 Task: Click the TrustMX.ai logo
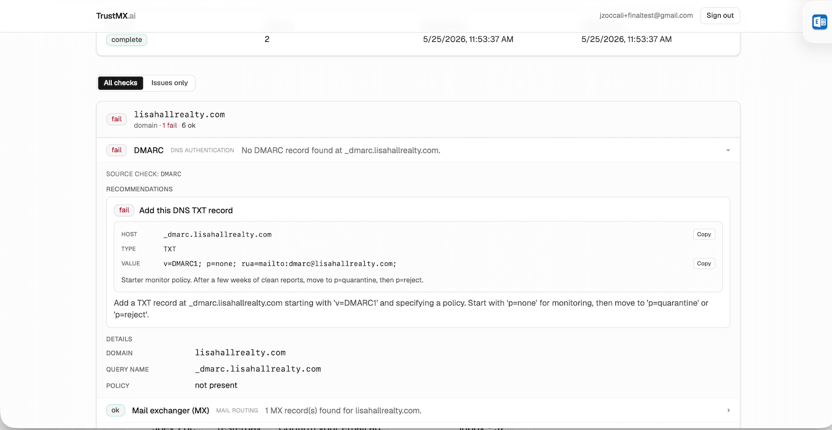click(x=116, y=16)
